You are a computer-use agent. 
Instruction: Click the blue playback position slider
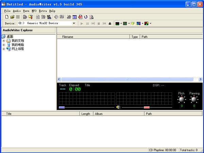(x=62, y=107)
